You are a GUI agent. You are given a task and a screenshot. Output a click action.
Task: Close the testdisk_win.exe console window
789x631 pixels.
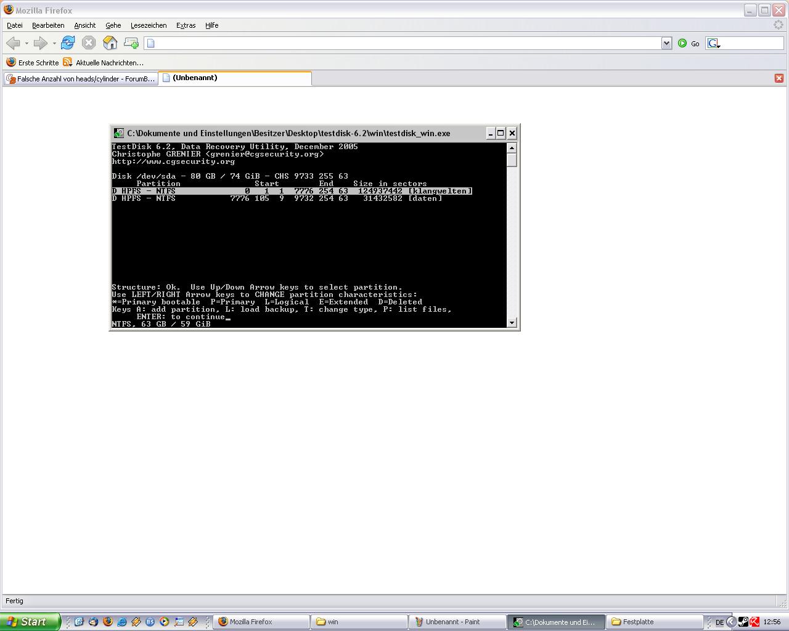[512, 133]
